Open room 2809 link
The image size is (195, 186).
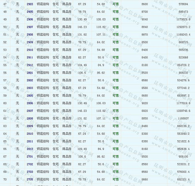pos(30,126)
